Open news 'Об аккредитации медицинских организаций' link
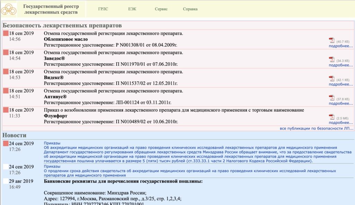Image resolution: width=355 pixels, height=205 pixels. coord(190,148)
